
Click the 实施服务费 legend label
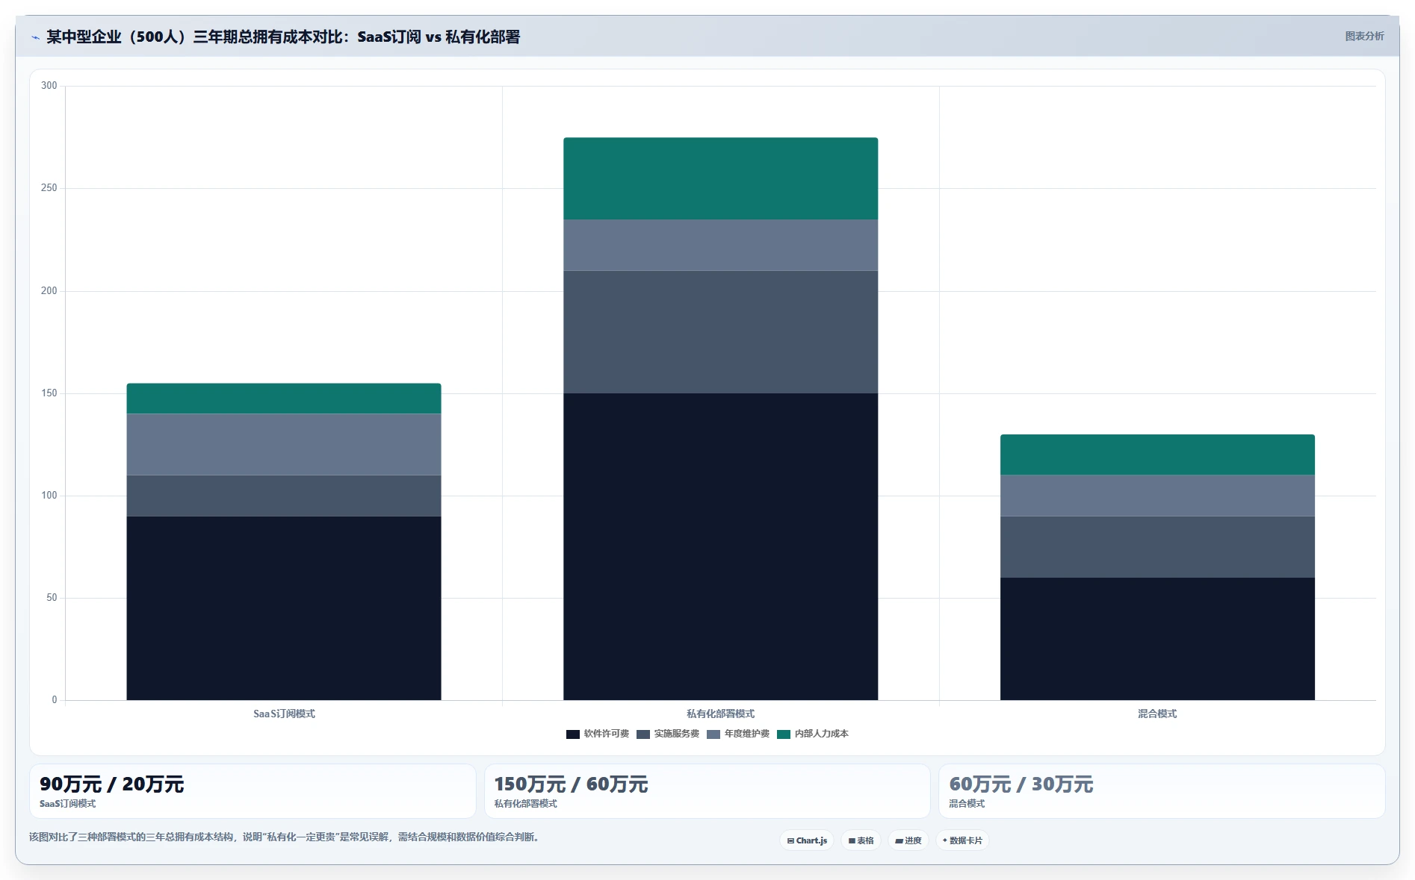tap(677, 734)
